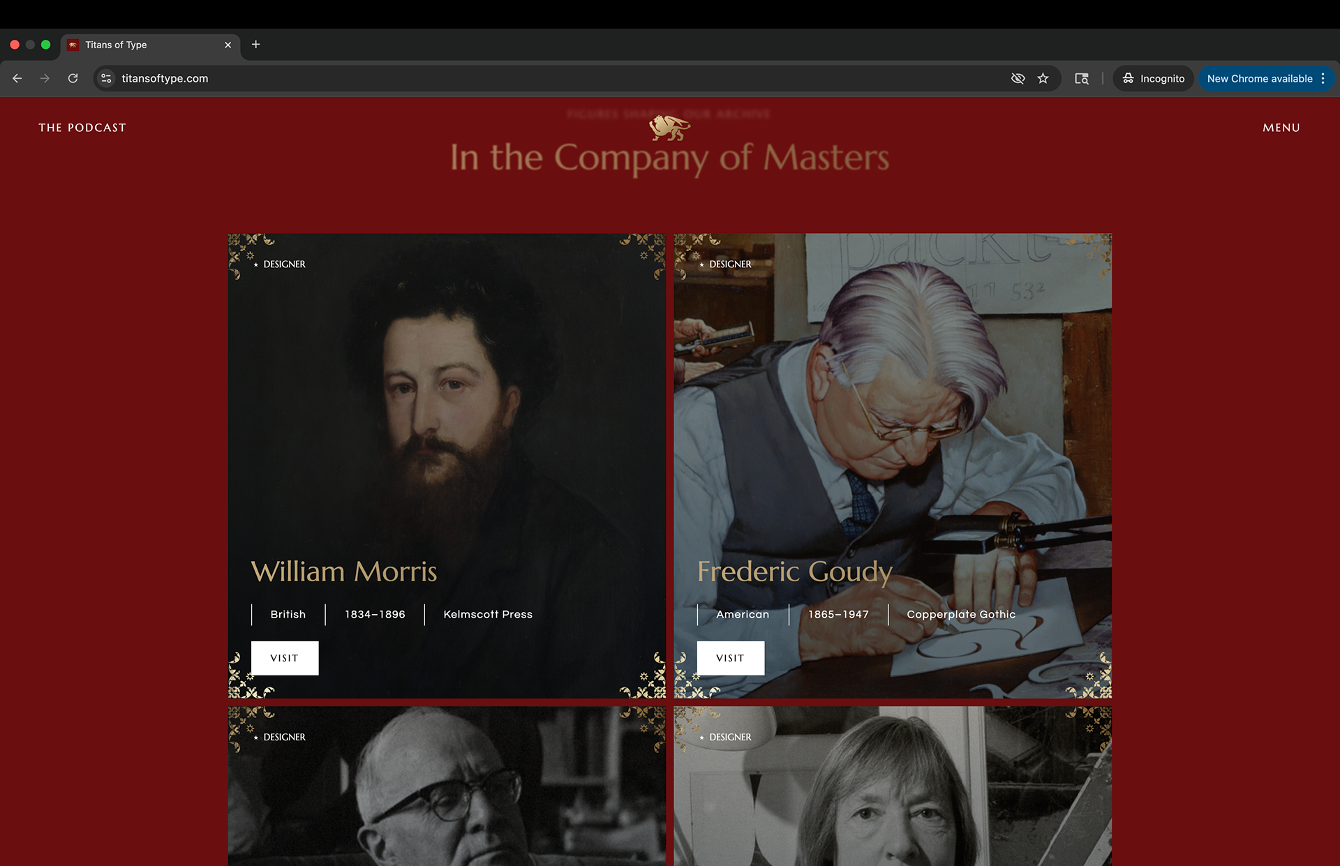Open the tab search side panel icon
Viewport: 1340px width, 866px height.
coord(1081,78)
